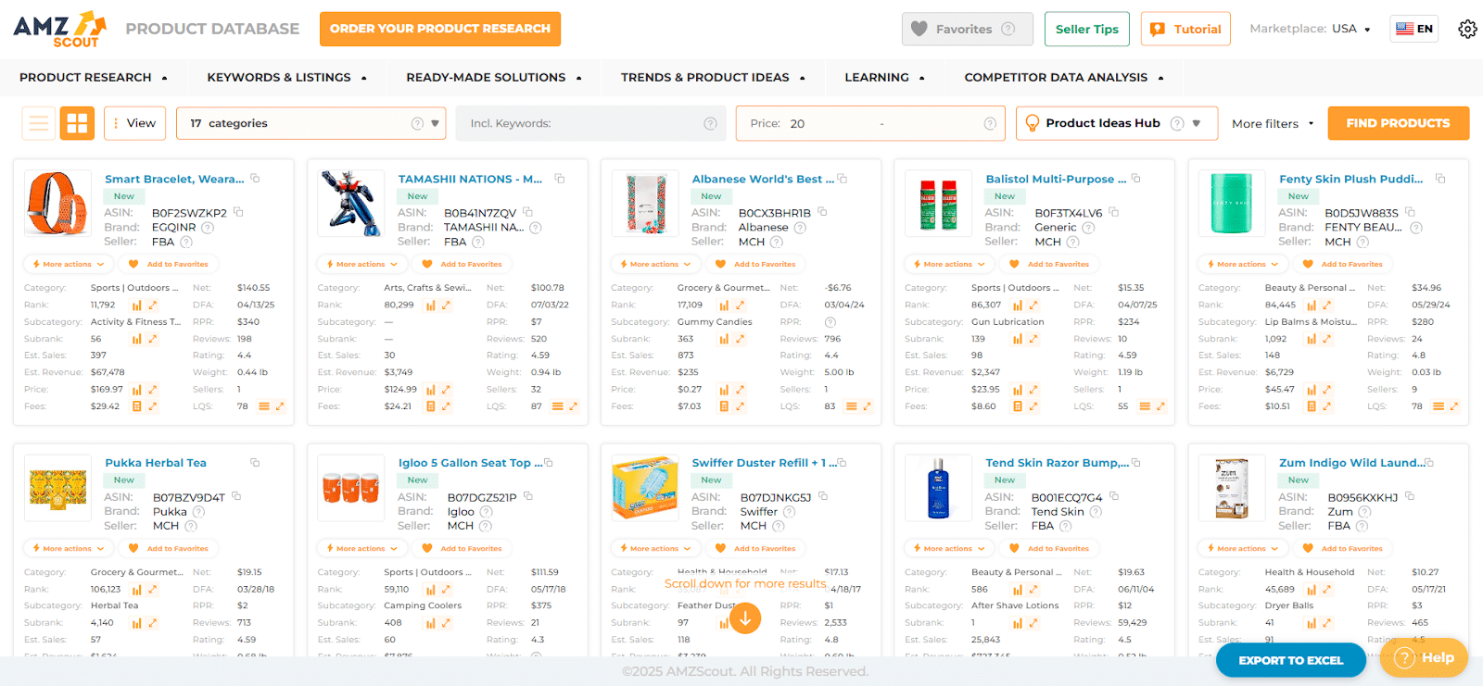
Task: Expand More actions for Albanese product
Action: (x=656, y=264)
